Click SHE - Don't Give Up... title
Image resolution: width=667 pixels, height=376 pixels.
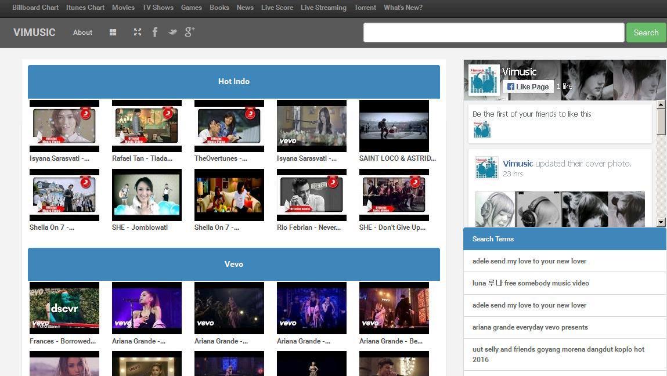[392, 227]
